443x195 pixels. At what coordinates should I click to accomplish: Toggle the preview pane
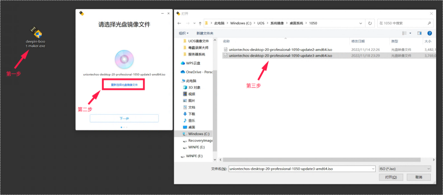click(x=419, y=33)
